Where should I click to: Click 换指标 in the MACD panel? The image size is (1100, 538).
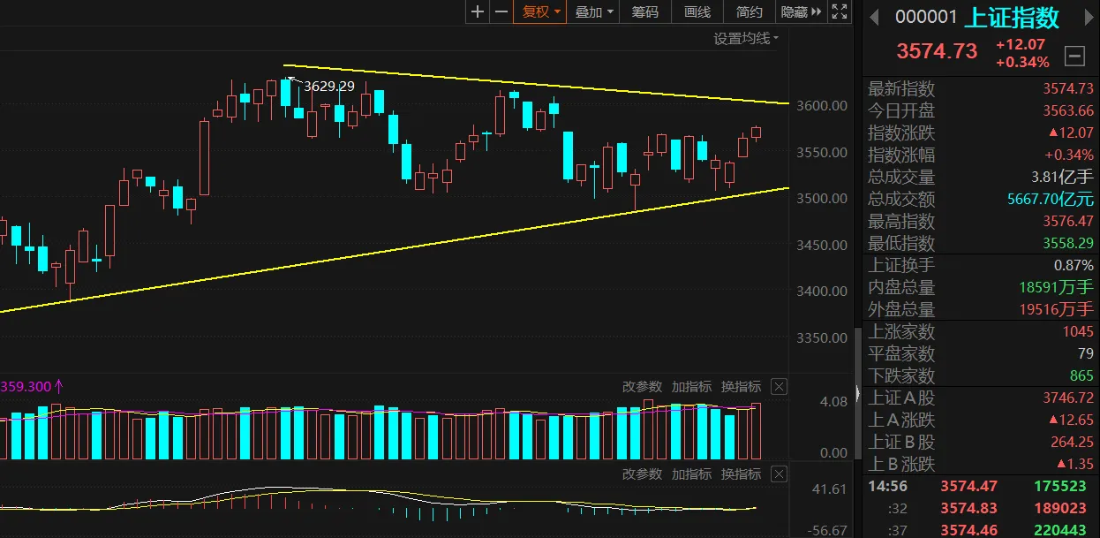[x=741, y=474]
